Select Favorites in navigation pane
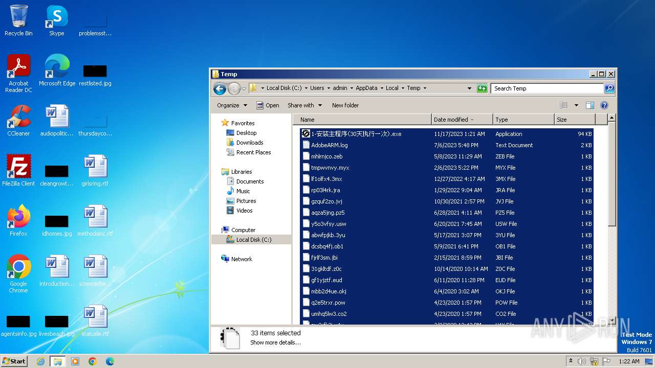 coord(237,123)
